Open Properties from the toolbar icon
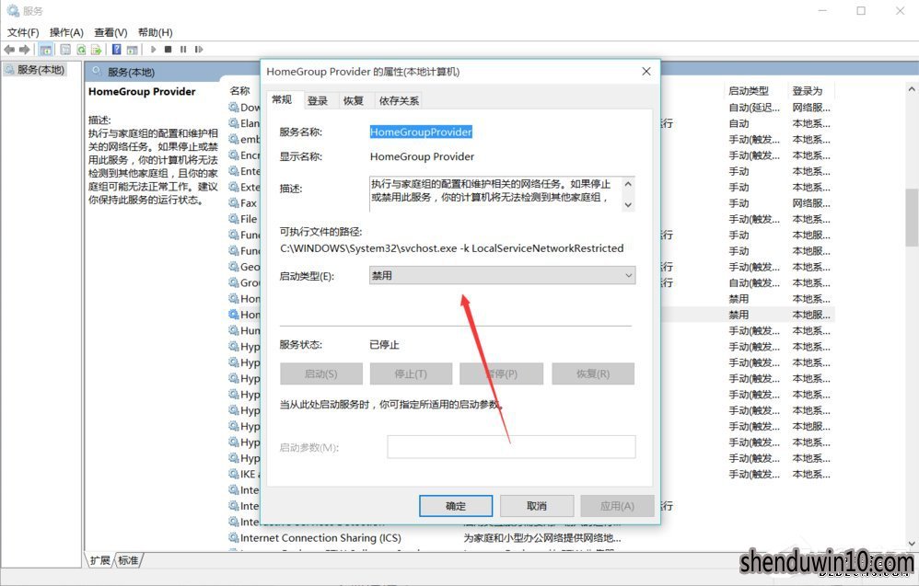The image size is (919, 586). [65, 50]
